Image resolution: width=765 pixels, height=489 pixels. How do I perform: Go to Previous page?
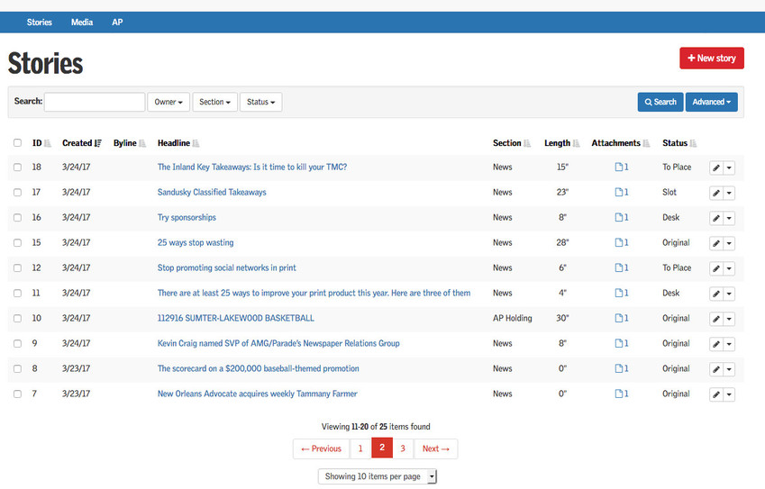click(321, 448)
